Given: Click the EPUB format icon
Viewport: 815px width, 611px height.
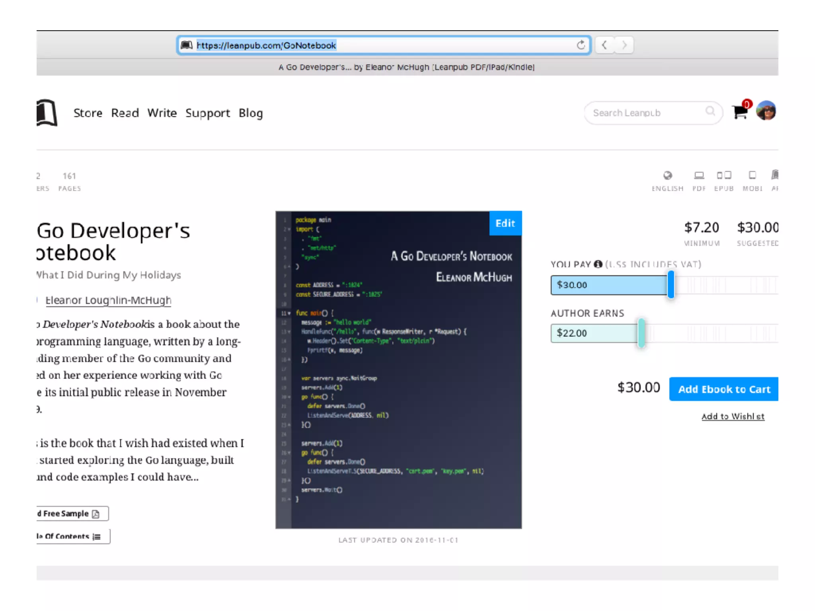Looking at the screenshot, I should [724, 175].
